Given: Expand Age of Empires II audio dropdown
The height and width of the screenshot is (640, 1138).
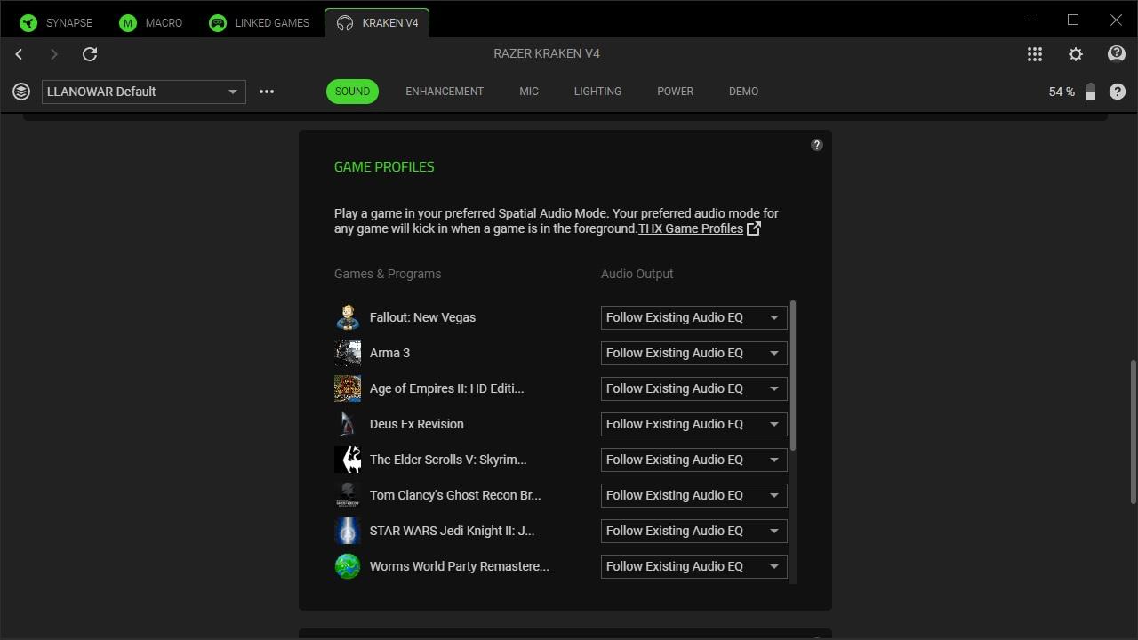Looking at the screenshot, I should tap(694, 388).
